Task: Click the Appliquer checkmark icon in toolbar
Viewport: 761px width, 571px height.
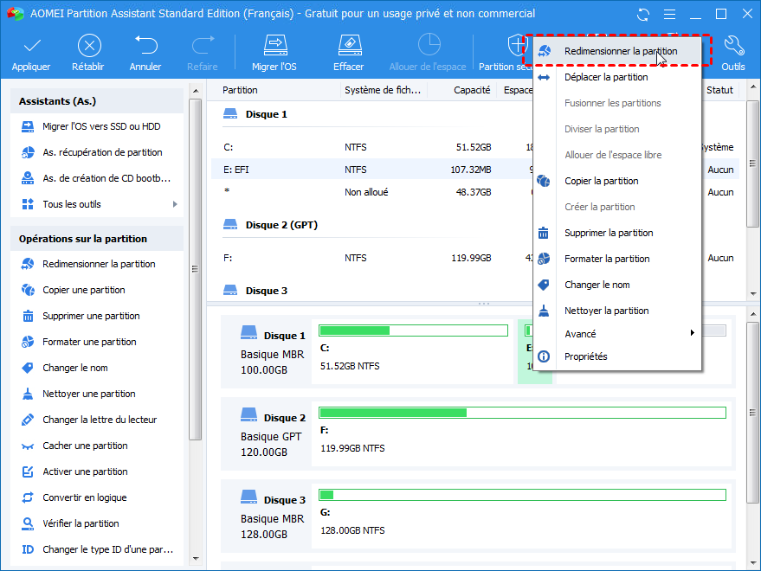Action: [x=31, y=46]
